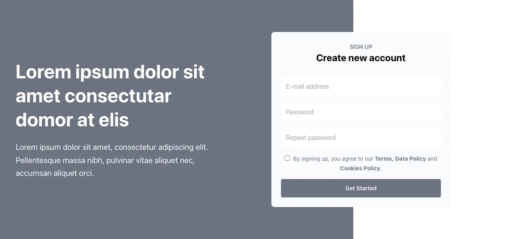The height and width of the screenshot is (239, 530).
Task: Click the 'domor at elis' headline line
Action: pos(72,120)
